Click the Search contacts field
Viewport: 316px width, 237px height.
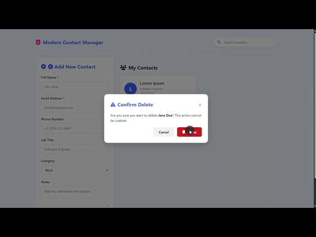(245, 42)
